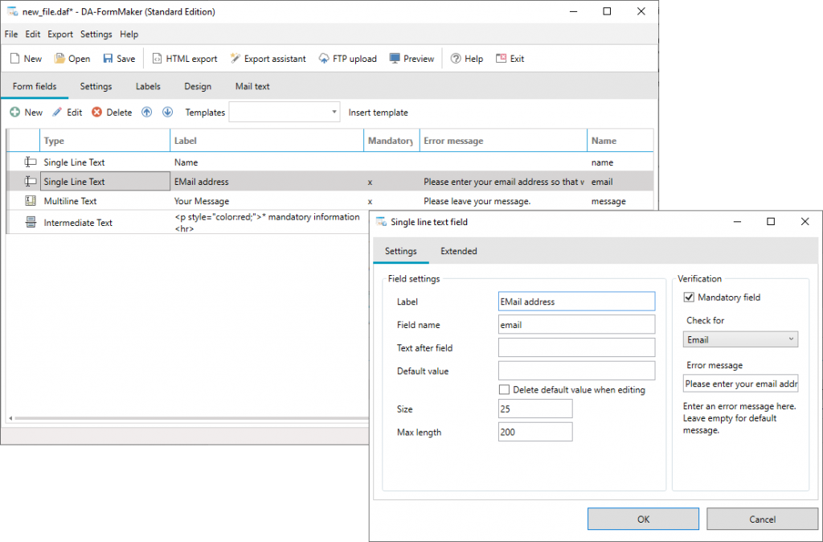Expand the Check for Email dropdown
The height and width of the screenshot is (542, 823).
click(740, 339)
